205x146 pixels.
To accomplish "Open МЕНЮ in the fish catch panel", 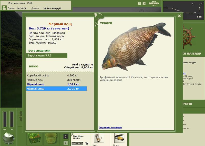I will point(34,66).
